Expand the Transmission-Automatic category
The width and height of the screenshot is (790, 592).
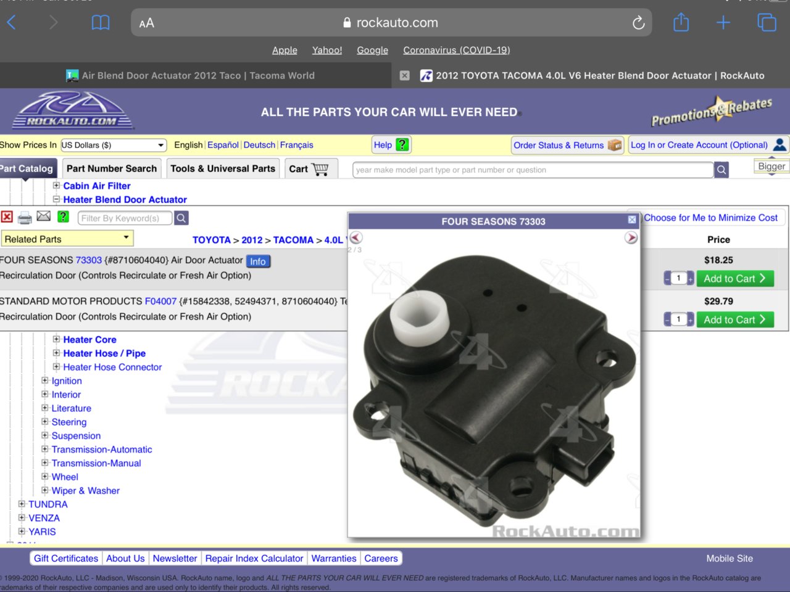pos(44,449)
